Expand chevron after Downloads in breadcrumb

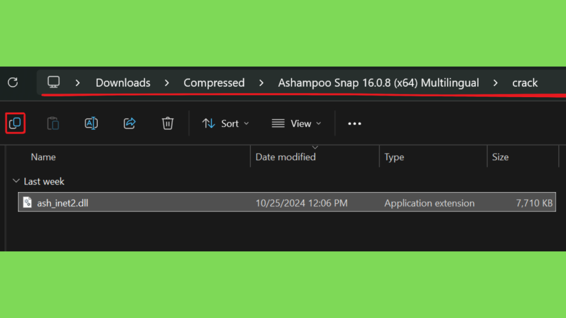[167, 83]
